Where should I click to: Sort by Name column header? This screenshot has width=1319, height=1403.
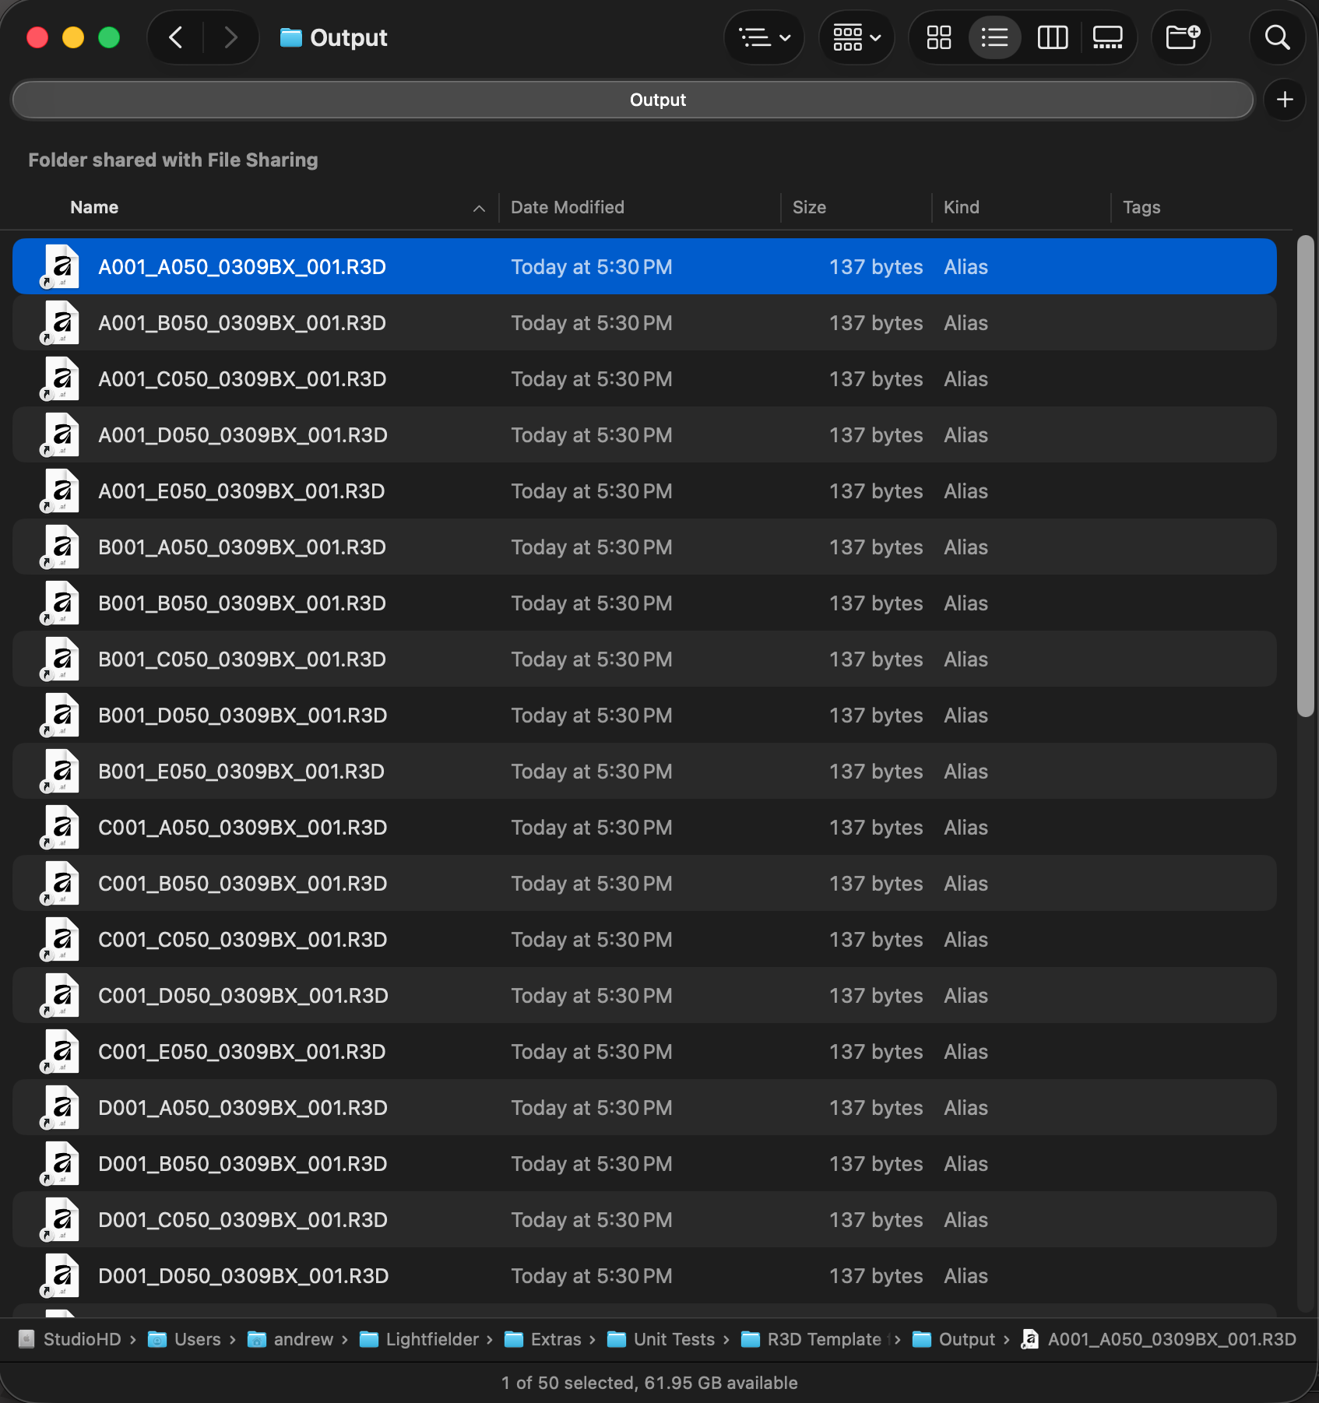94,207
